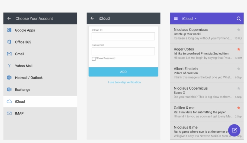Star the Albert Einstein email
Image resolution: width=247 pixels, height=143 pixels.
coord(239,69)
